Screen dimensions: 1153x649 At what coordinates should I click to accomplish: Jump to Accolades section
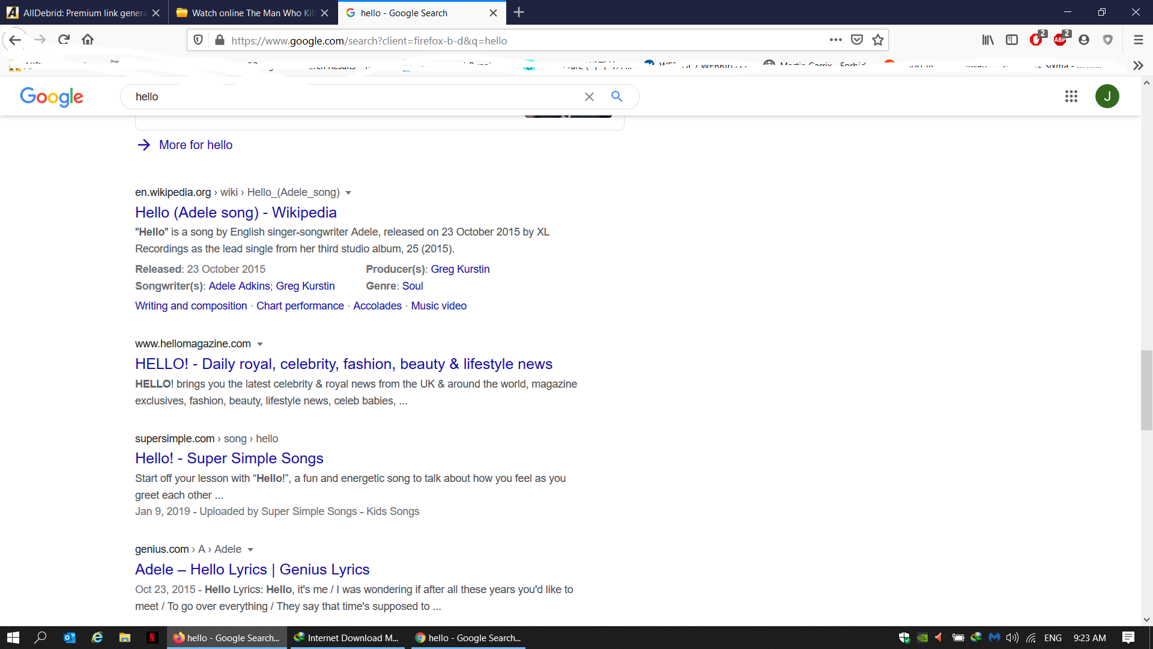point(377,306)
